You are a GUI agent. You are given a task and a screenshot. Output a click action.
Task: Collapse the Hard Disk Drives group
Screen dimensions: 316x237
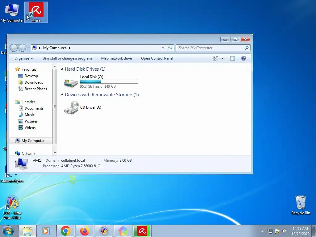coord(62,69)
